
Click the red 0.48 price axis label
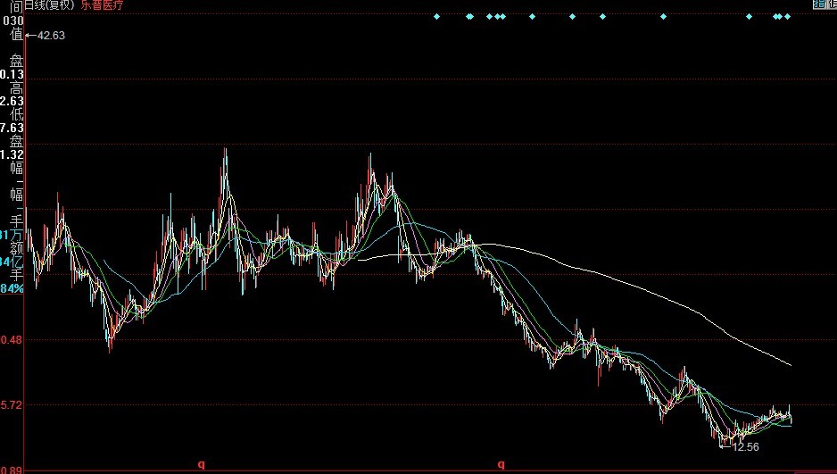[12, 340]
